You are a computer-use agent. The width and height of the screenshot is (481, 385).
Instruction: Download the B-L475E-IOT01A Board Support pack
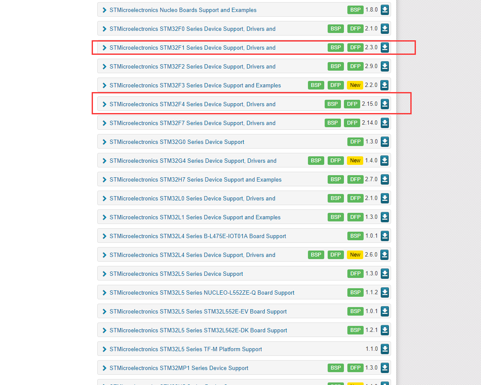click(385, 236)
